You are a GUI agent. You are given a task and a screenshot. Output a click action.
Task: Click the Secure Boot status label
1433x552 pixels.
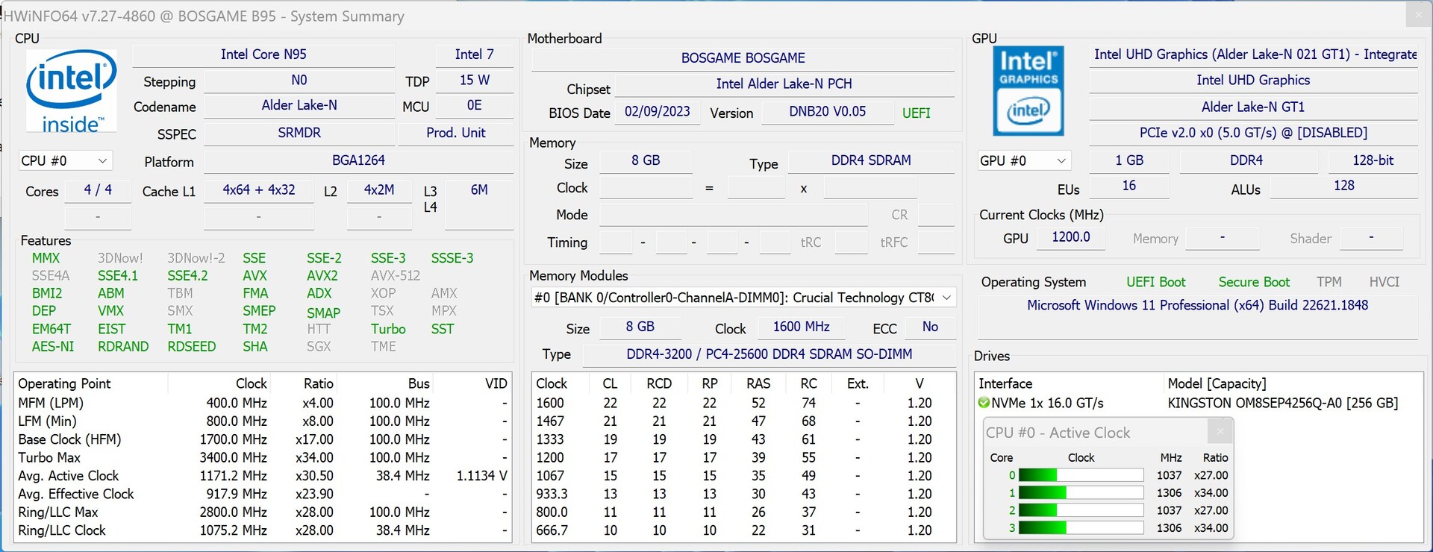click(x=1253, y=282)
